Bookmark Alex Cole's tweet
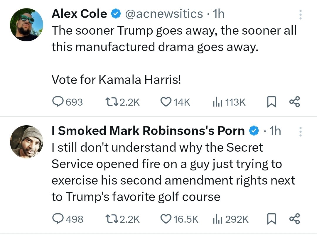The image size is (317, 235). [x=272, y=102]
